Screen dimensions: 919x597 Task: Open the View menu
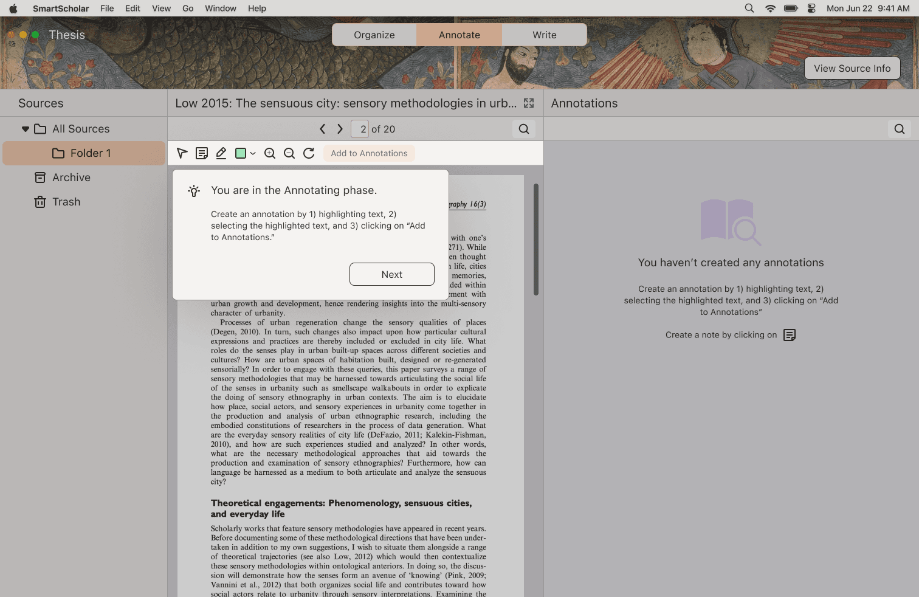(x=161, y=9)
